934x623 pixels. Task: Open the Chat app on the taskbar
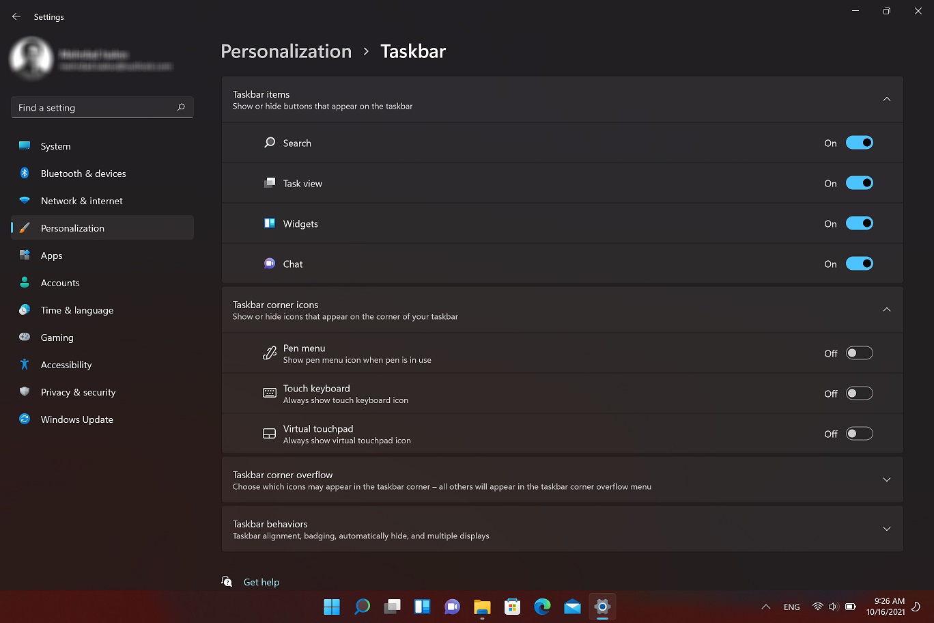[452, 607]
